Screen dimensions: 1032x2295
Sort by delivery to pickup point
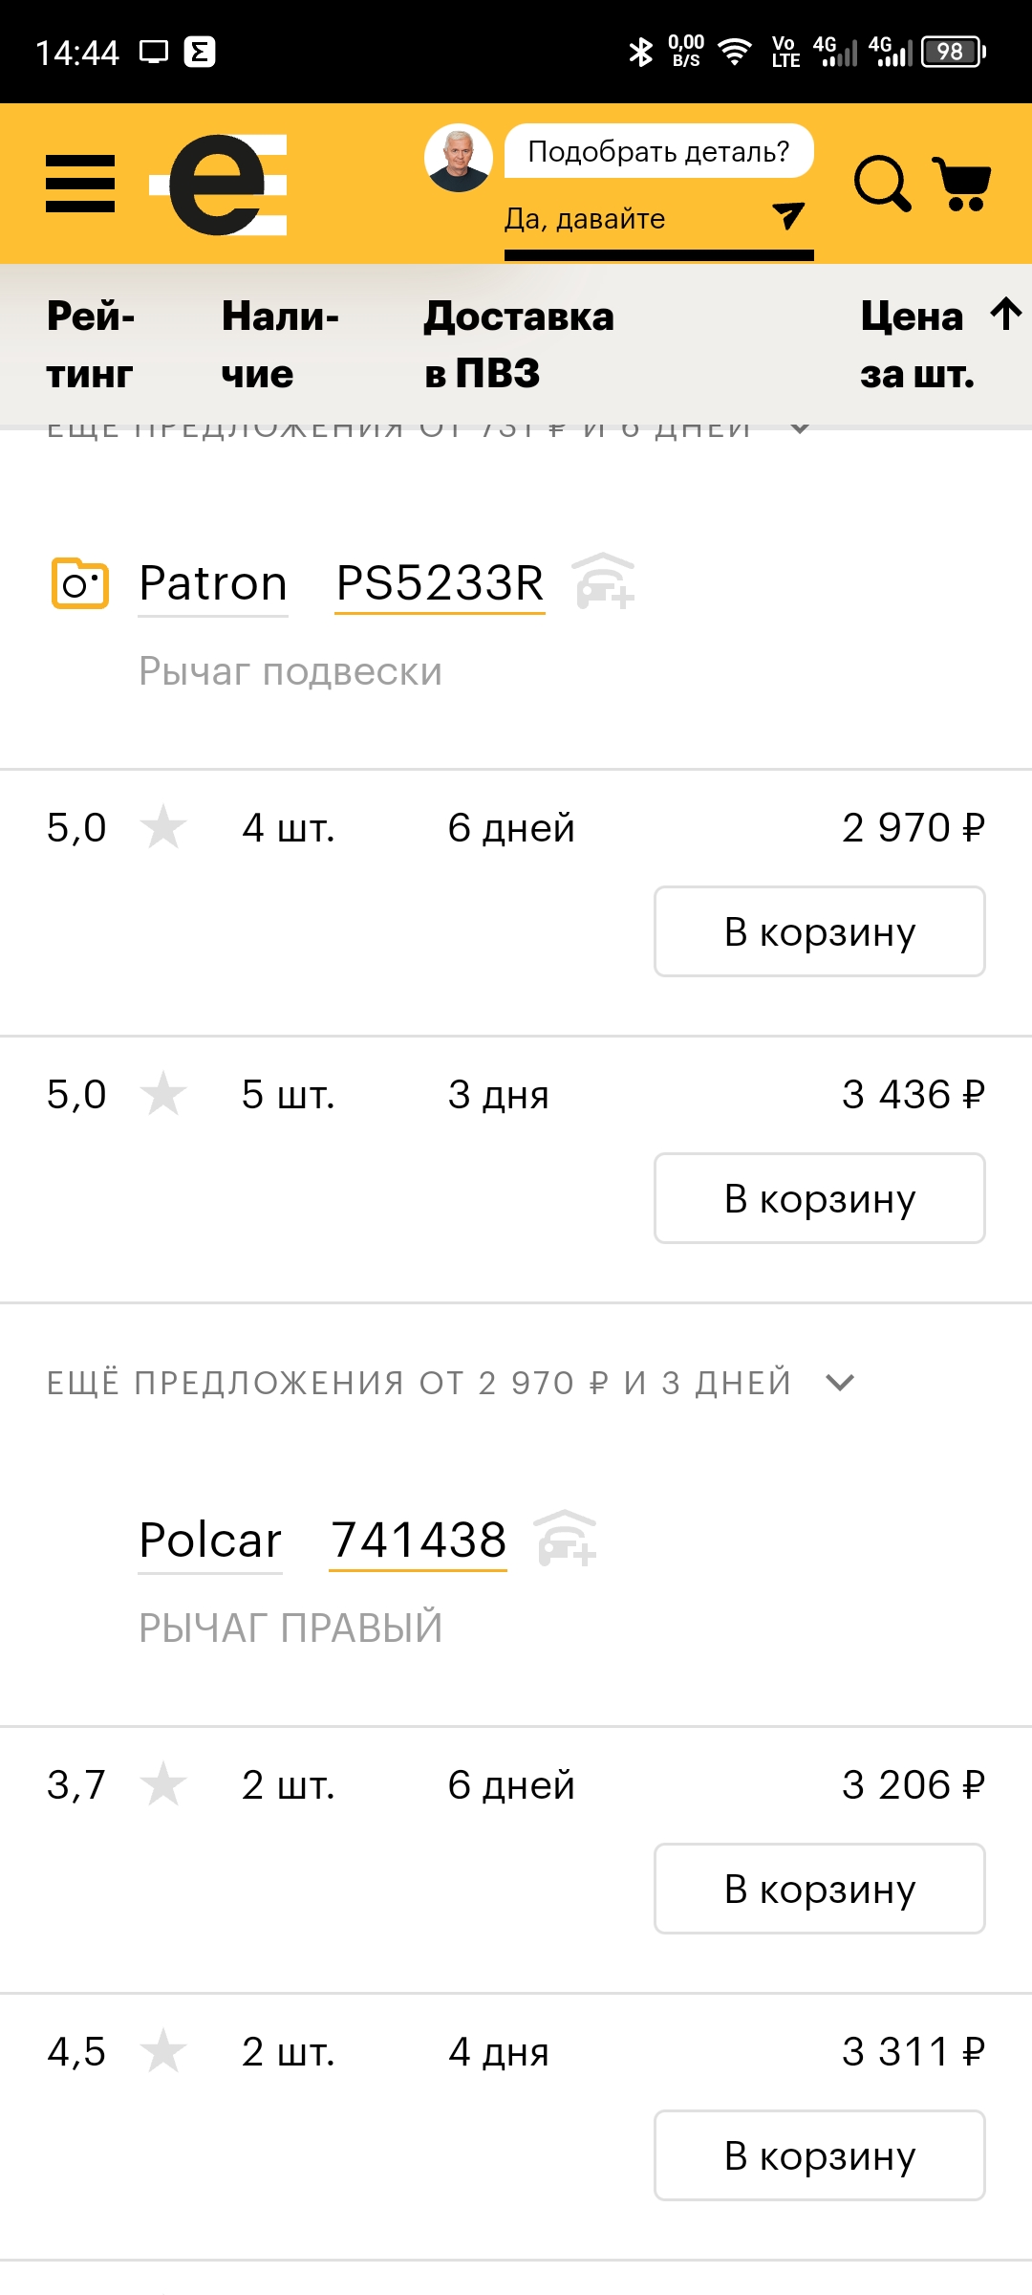[x=519, y=344]
